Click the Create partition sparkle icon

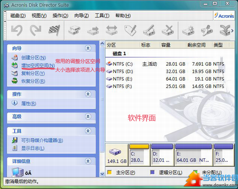188,31
